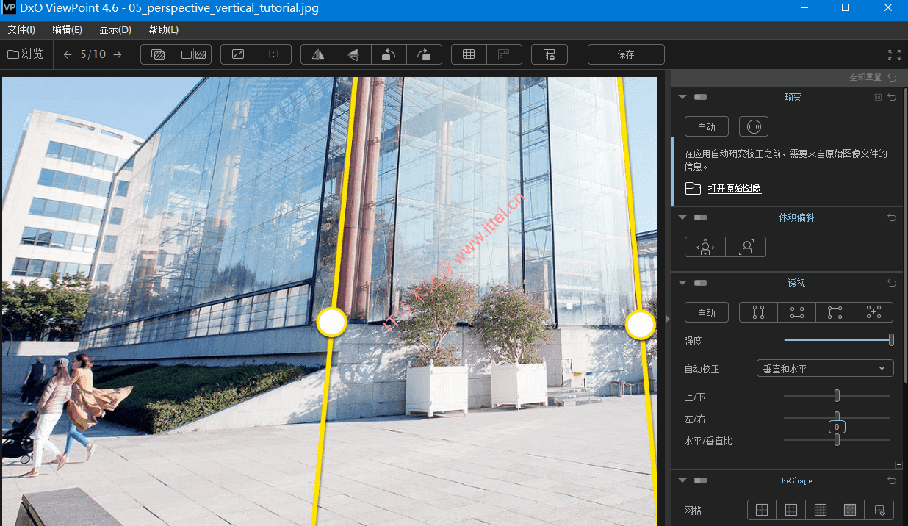This screenshot has height=526, width=908.
Task: Switch to side-by-side compare view
Action: click(195, 54)
